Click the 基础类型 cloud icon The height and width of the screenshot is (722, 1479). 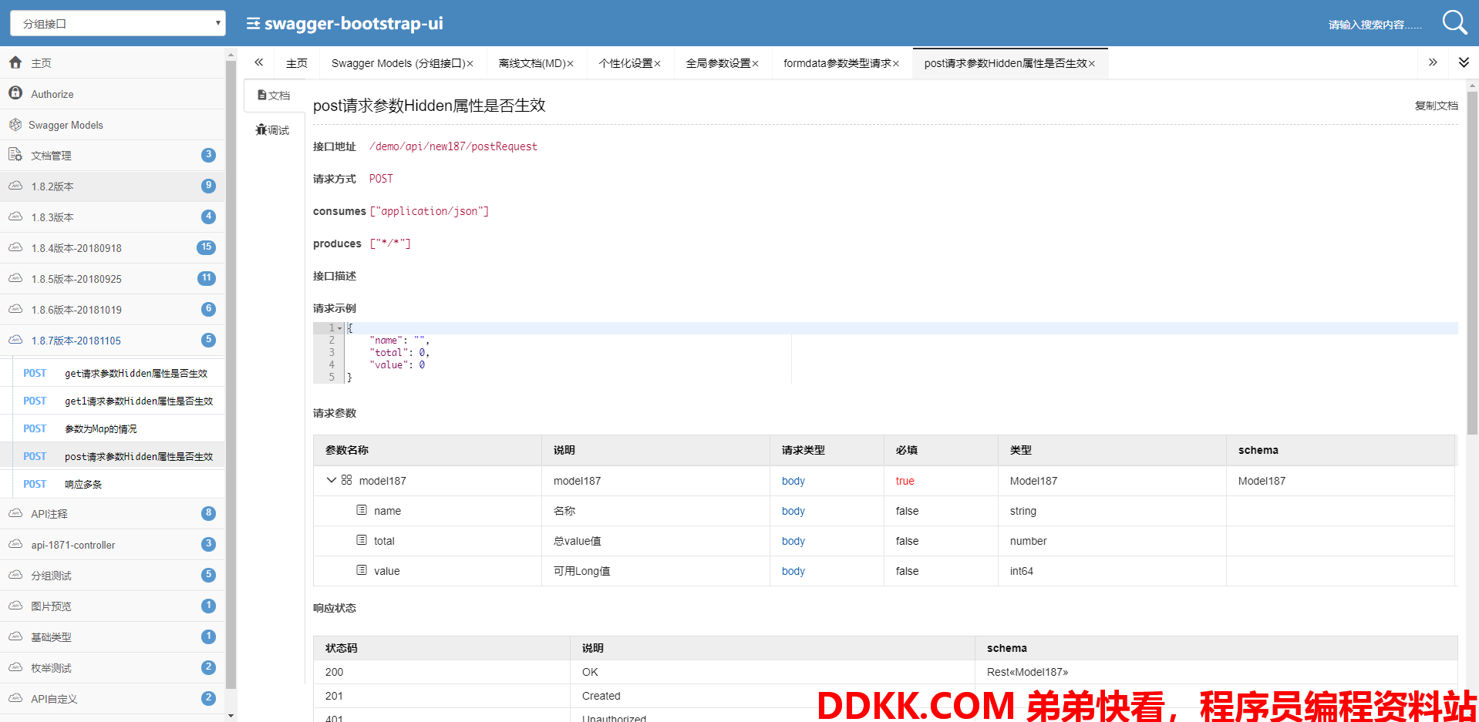click(x=15, y=636)
